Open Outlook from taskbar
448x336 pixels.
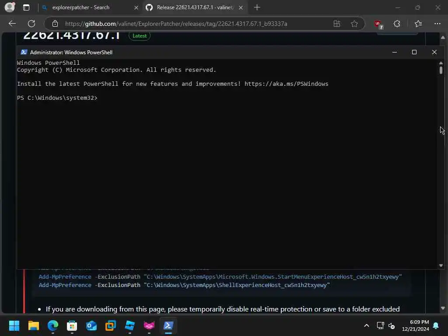[x=91, y=325]
